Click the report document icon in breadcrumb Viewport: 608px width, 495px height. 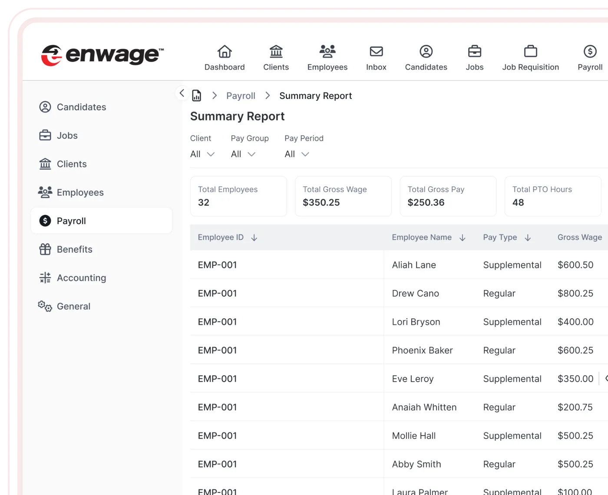[x=197, y=96]
